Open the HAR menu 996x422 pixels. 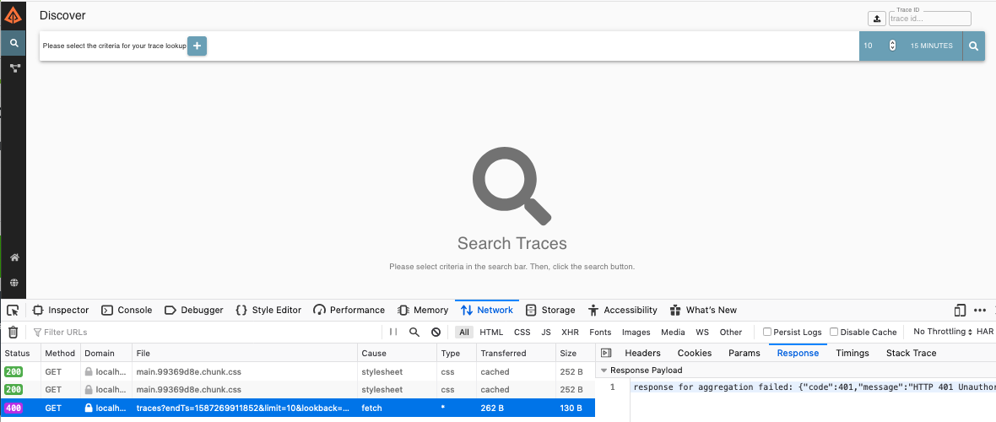coord(985,332)
